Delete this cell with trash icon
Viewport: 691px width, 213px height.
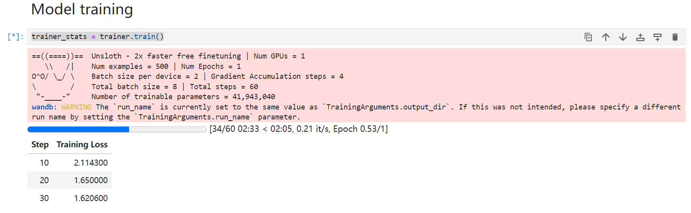point(675,37)
